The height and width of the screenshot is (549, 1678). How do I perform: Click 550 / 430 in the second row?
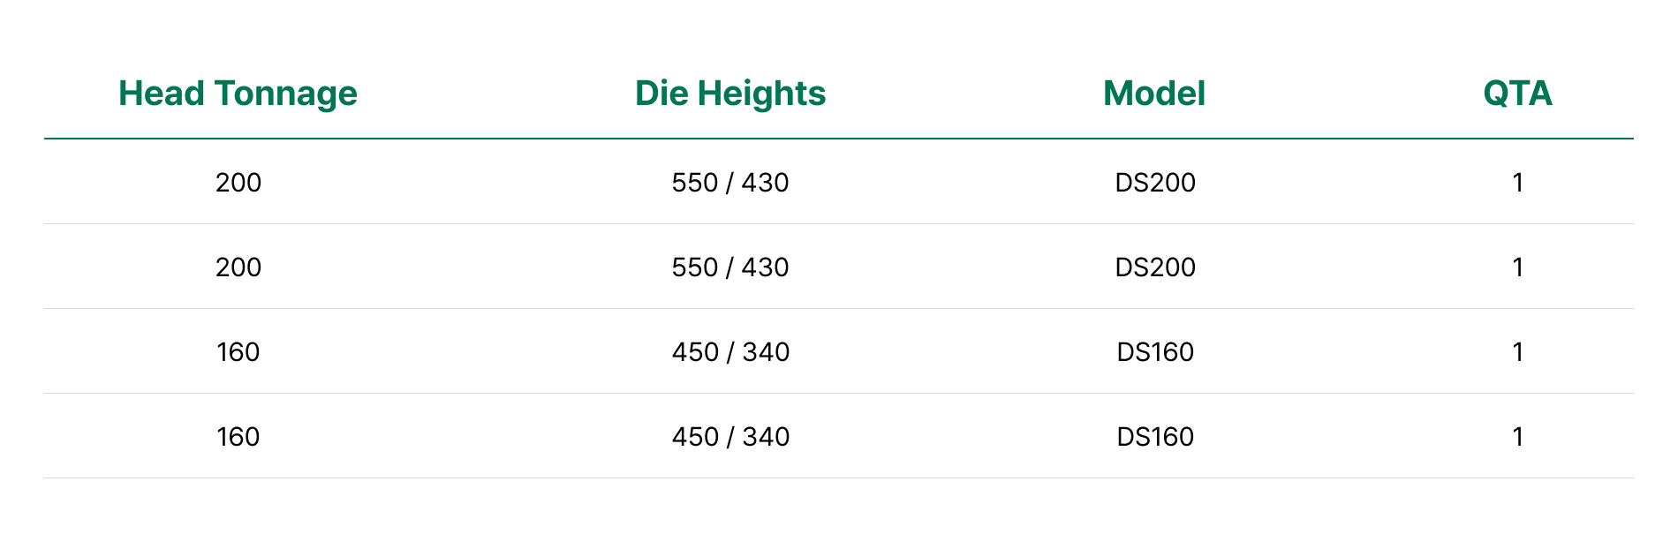coord(730,267)
